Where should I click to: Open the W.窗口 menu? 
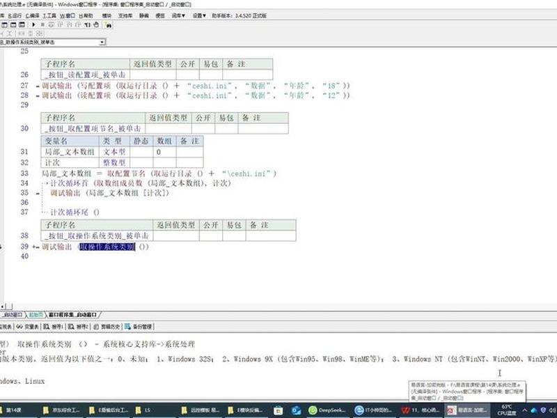pos(68,15)
